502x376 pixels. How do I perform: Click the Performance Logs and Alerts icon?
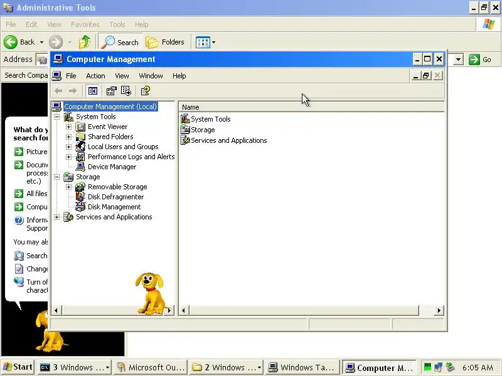coord(80,157)
